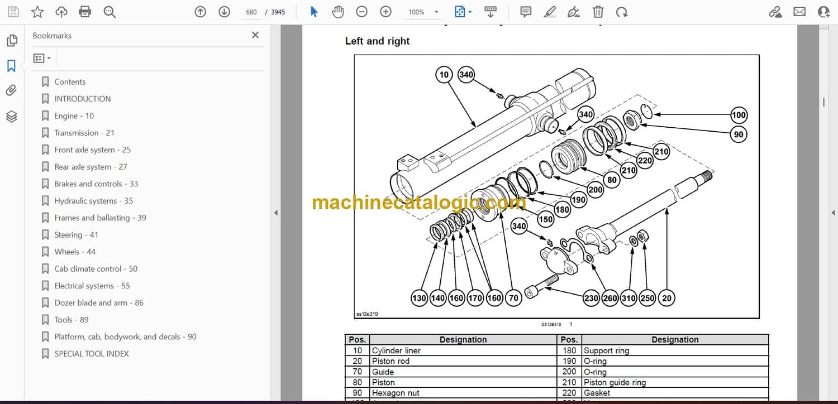Open Electrical systems - 55 bookmark
Screen dimensions: 838x404
pyautogui.click(x=92, y=286)
